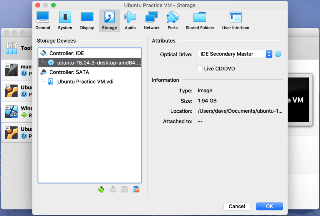This screenshot has height=216, width=320.
Task: Click the optical disc icon of ISO entry
Action: [x=51, y=63]
